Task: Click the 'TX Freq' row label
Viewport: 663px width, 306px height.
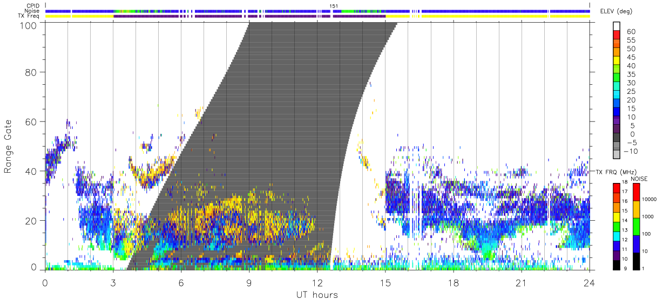Action: click(x=30, y=16)
